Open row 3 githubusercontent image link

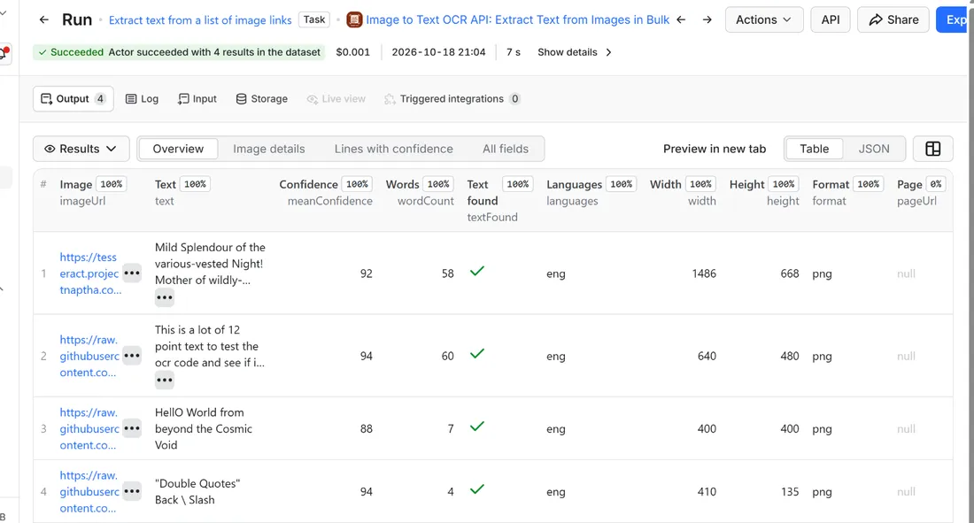89,428
